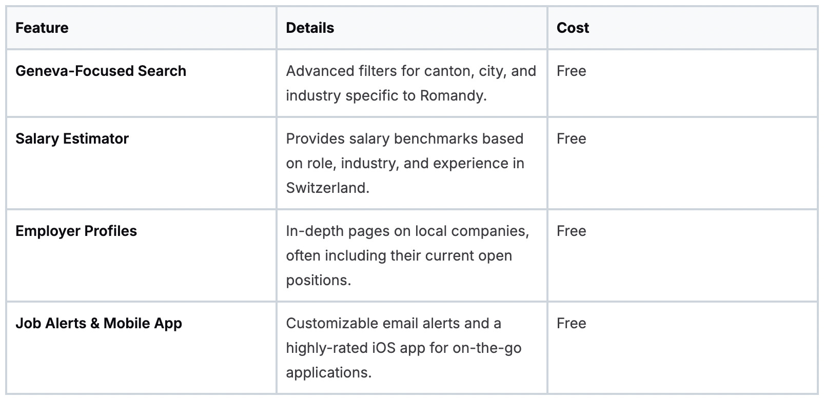This screenshot has width=824, height=398.
Task: Click the Feature column header
Action: [x=42, y=28]
